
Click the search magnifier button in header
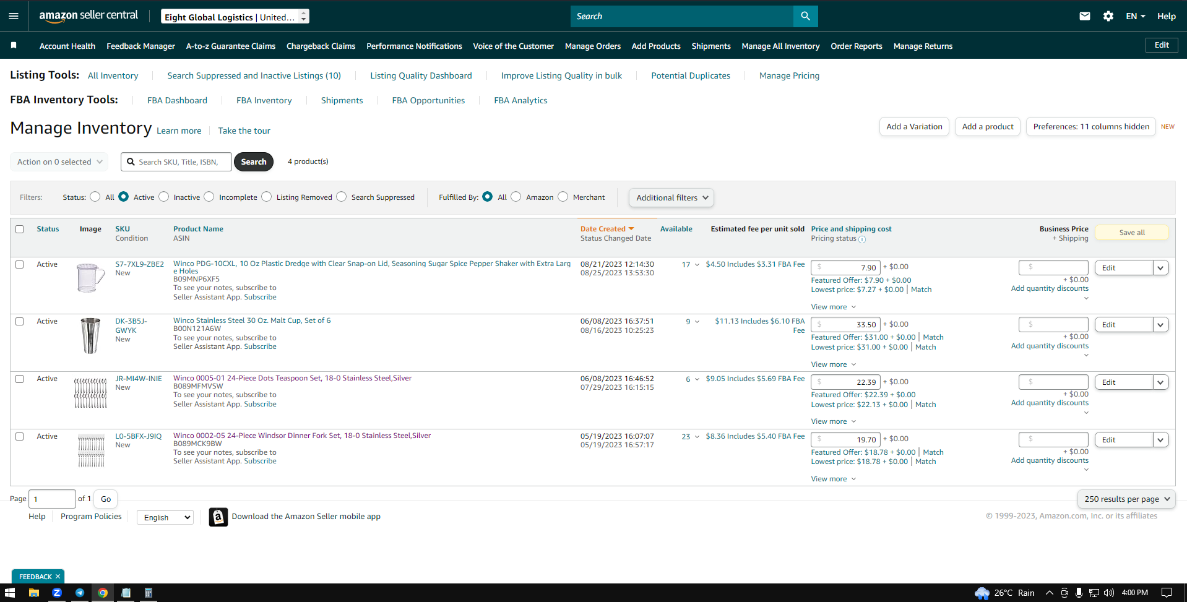(x=805, y=16)
